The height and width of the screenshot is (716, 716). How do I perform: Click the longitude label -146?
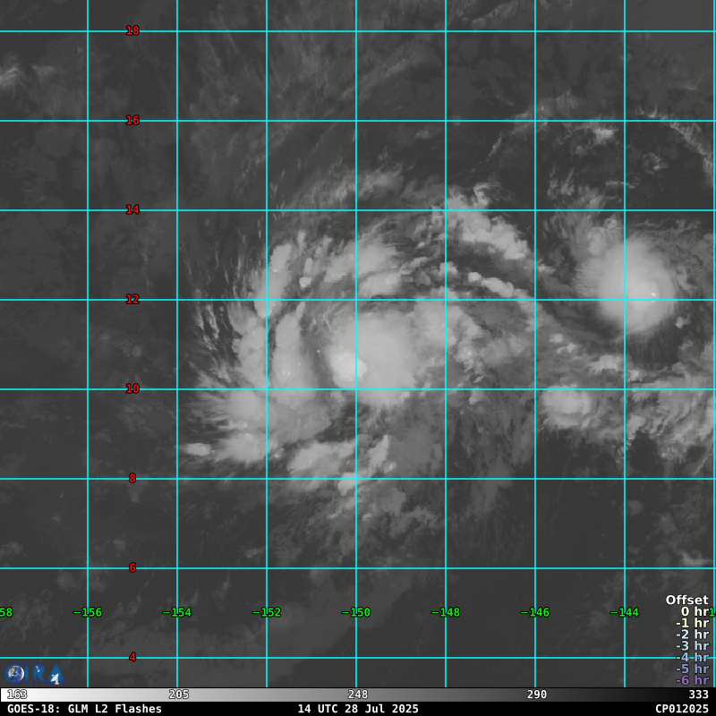pyautogui.click(x=534, y=613)
